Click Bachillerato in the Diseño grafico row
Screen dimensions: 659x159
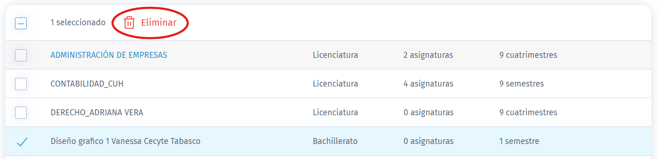click(335, 141)
